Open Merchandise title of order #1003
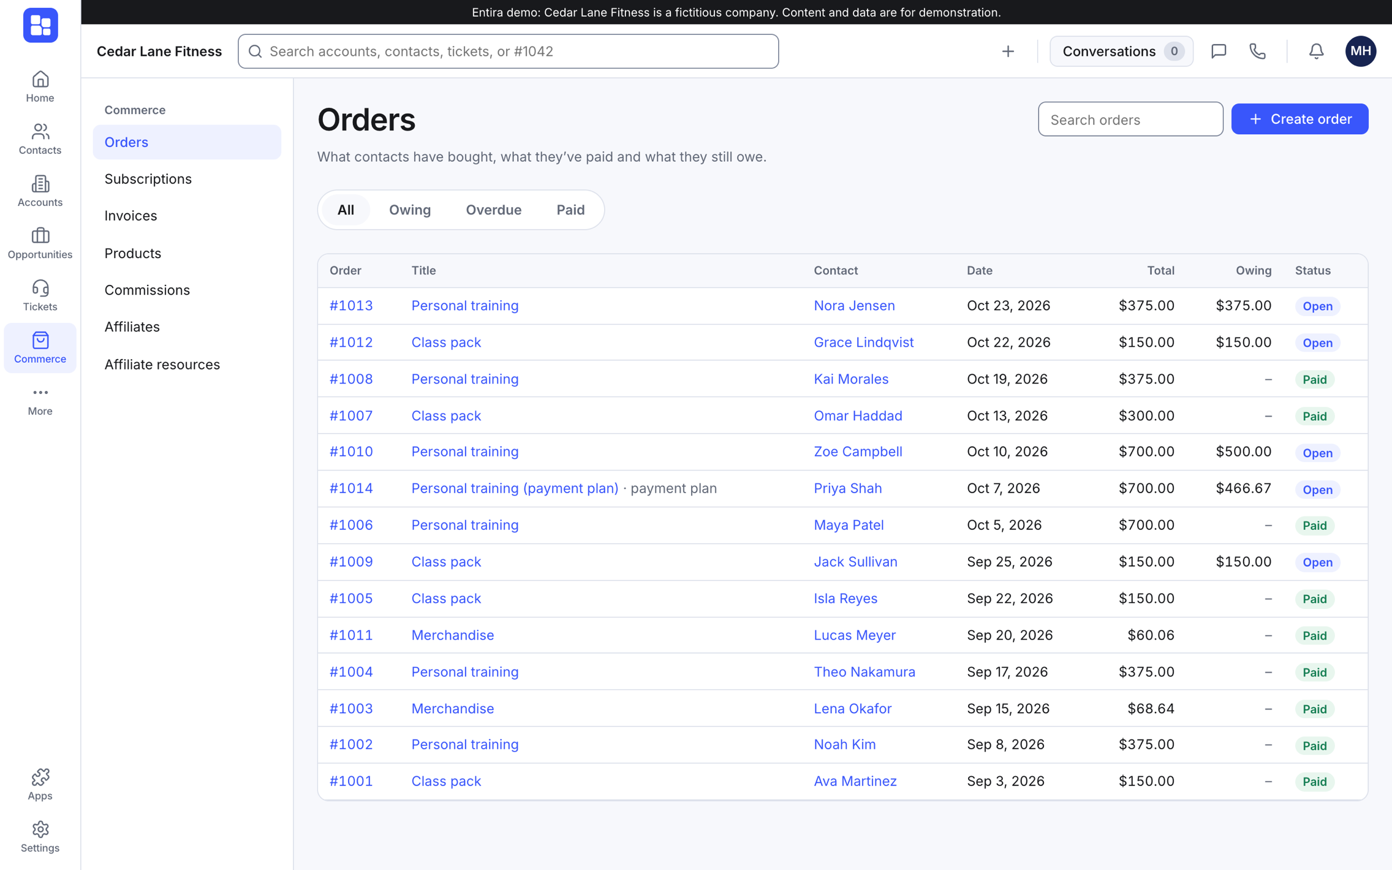The width and height of the screenshot is (1392, 870). tap(452, 708)
